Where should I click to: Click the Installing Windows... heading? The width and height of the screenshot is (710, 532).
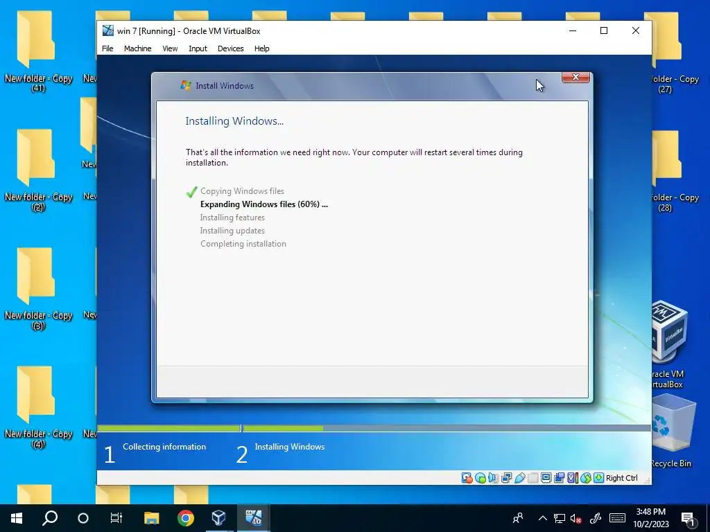[234, 121]
